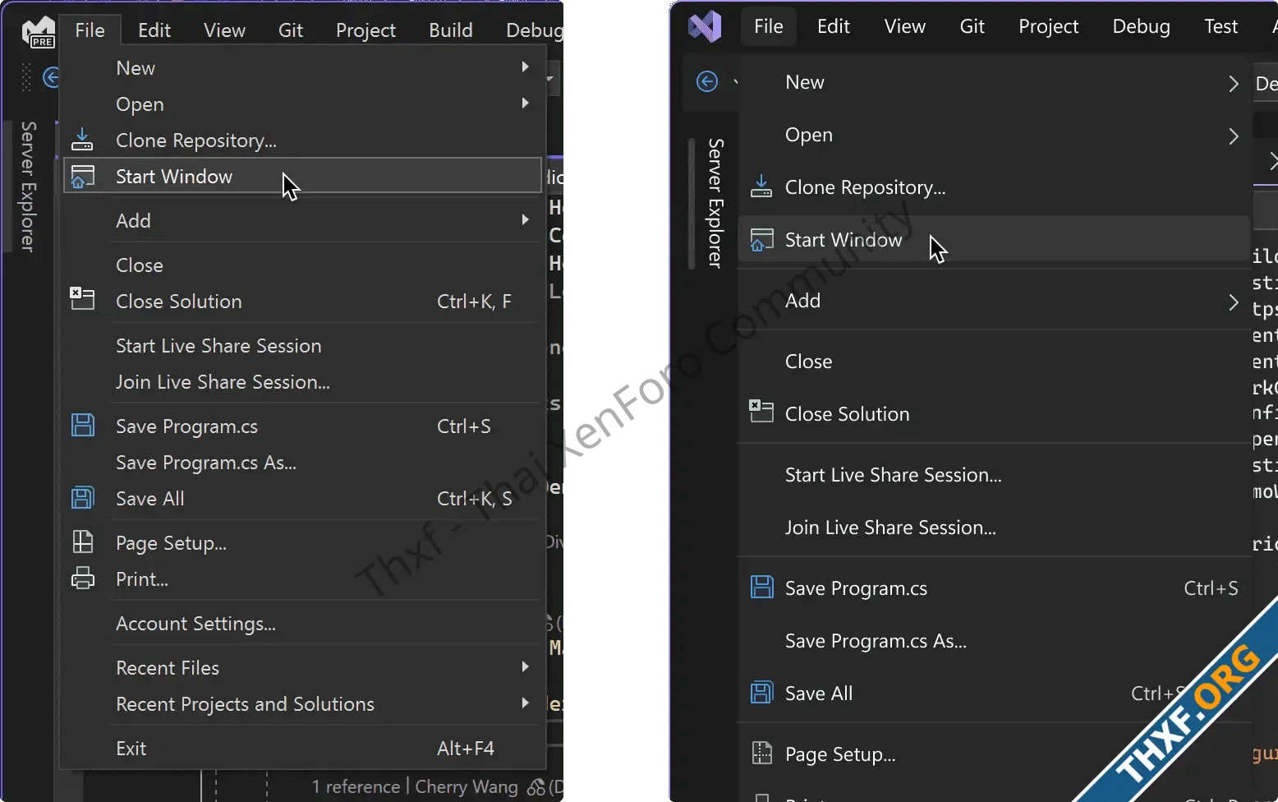Viewport: 1278px width, 802px height.
Task: Open the Test menu in the right window
Action: coord(1221,26)
